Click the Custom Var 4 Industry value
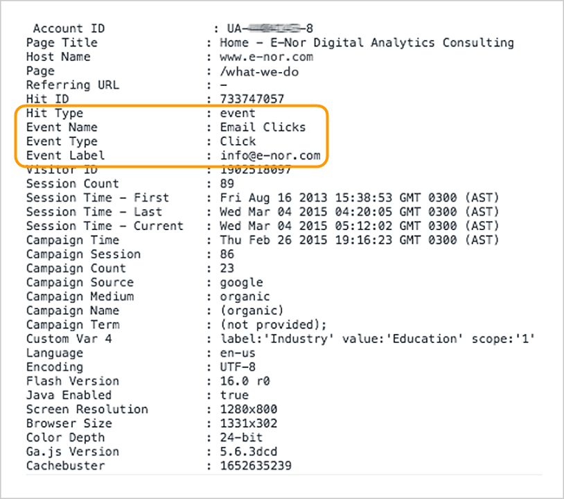Viewport: 564px width, 499px height. point(378,339)
